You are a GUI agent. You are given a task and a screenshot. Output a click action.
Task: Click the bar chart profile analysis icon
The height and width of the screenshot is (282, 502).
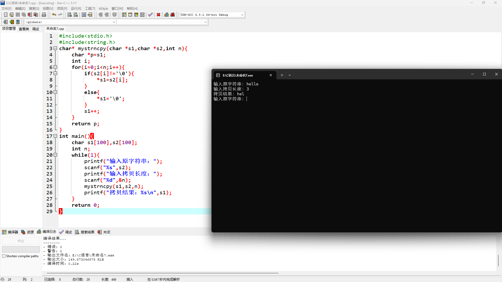(x=167, y=15)
